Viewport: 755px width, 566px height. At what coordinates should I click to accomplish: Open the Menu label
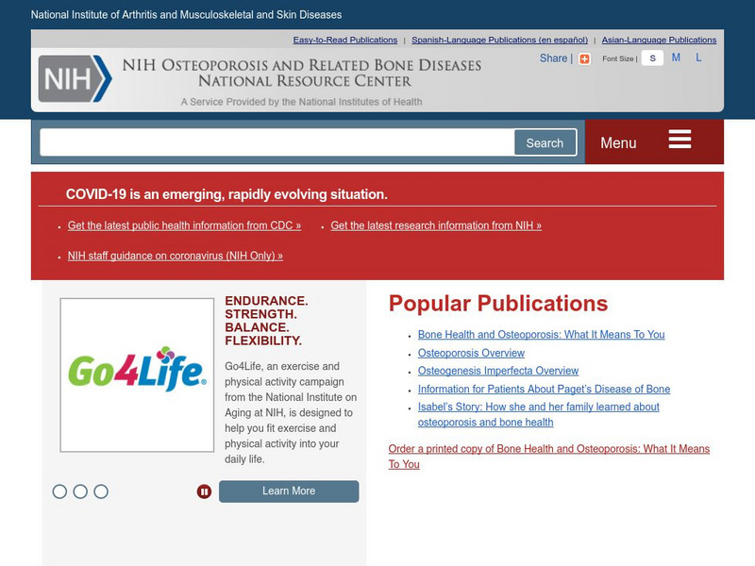click(618, 143)
